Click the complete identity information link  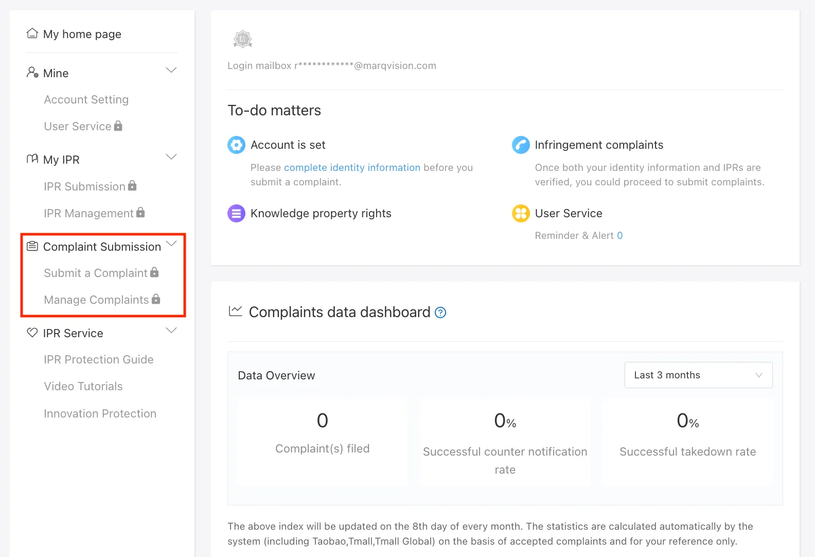[352, 167]
